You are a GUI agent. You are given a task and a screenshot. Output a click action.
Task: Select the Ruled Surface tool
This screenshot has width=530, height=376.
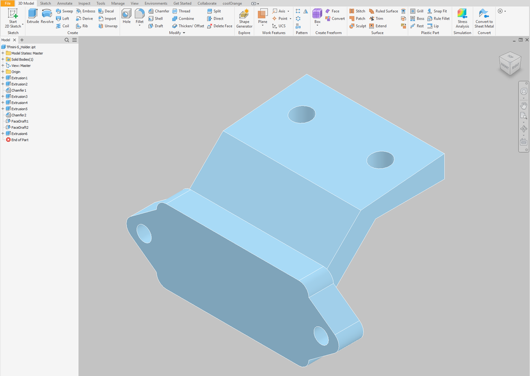coord(383,11)
